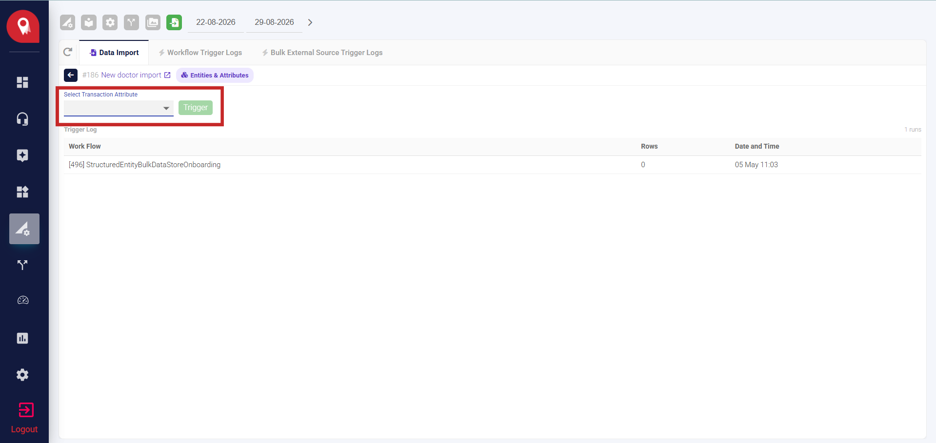The image size is (936, 443).
Task: Click the Rows column header
Action: pyautogui.click(x=649, y=146)
